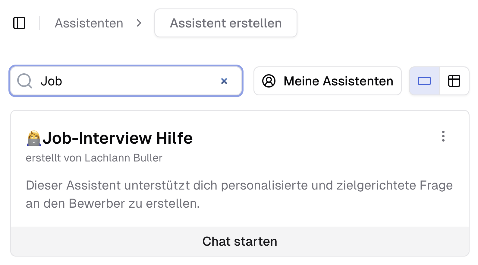This screenshot has height=265, width=478.
Task: Click the Job-Interview Hilfe assistant avatar emoji
Action: pyautogui.click(x=34, y=138)
